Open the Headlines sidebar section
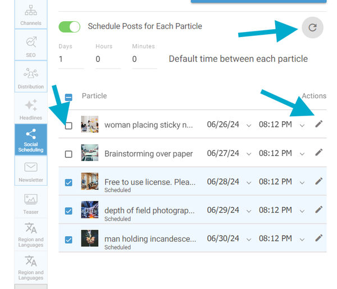 point(31,109)
